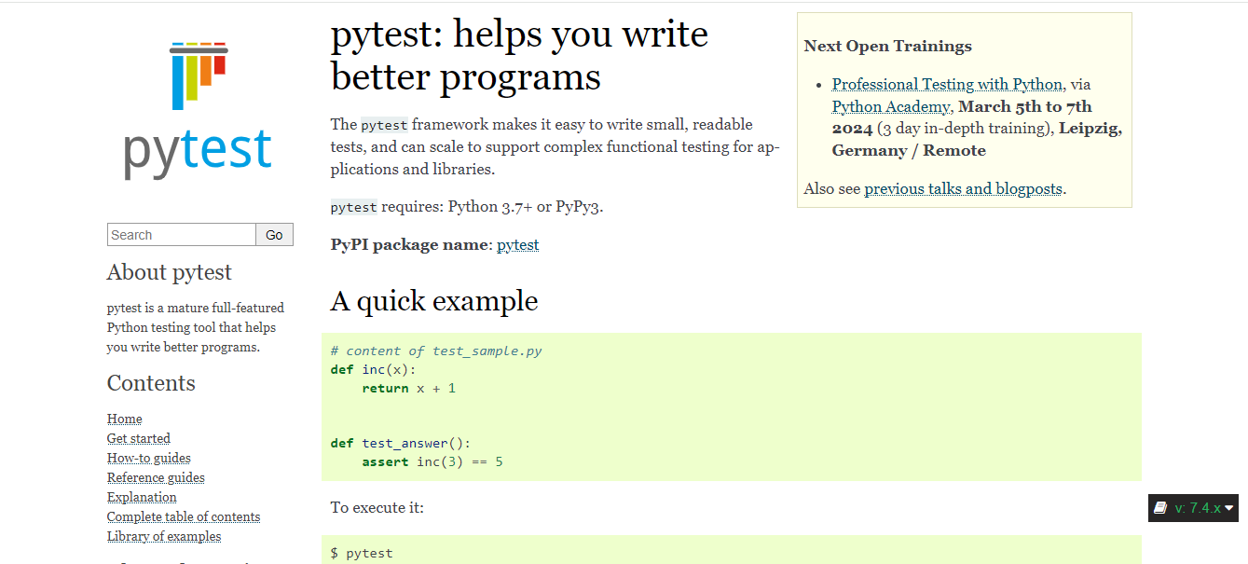The image size is (1248, 564).
Task: Click the 'pytest: helps you write better programs' title
Action: (519, 56)
